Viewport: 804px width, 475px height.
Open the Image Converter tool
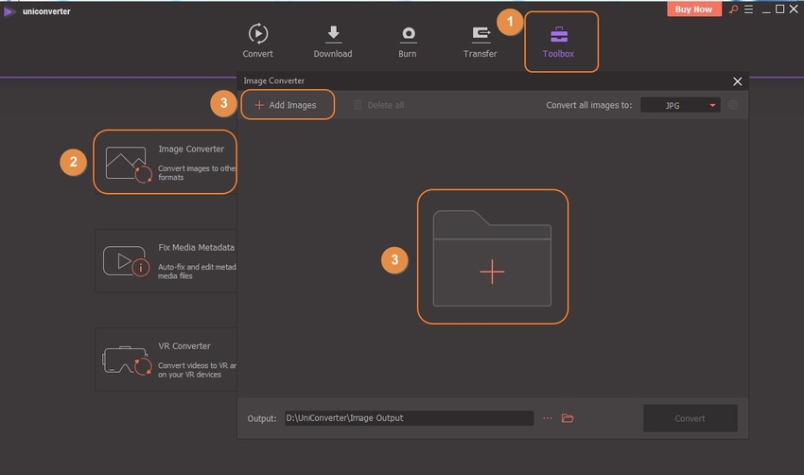[165, 162]
